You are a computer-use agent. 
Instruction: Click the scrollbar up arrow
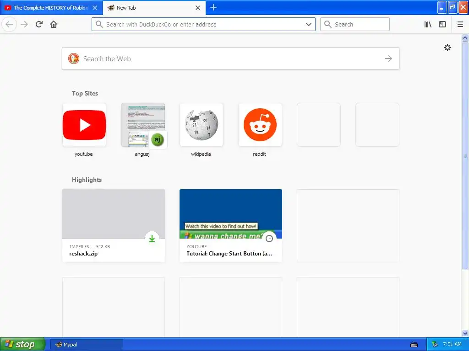click(x=465, y=37)
